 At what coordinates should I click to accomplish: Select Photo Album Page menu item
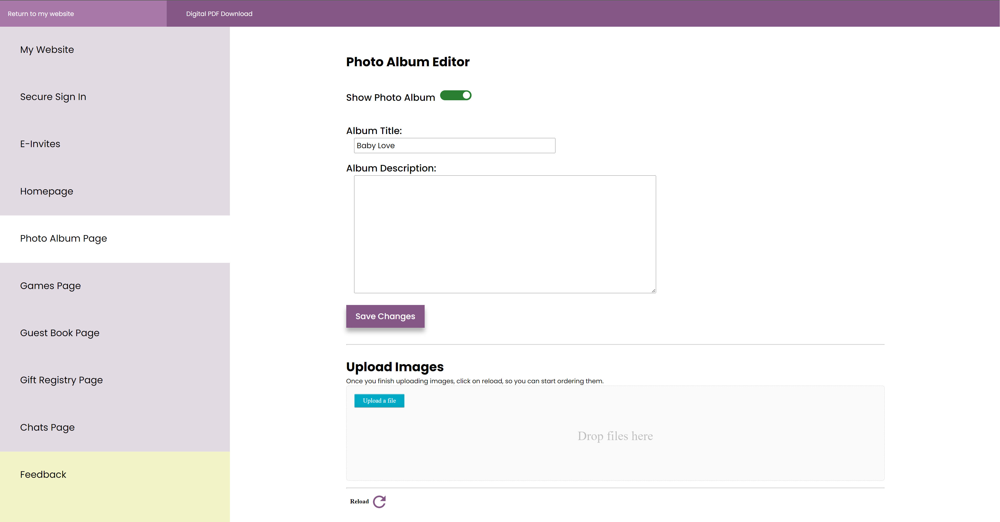pyautogui.click(x=63, y=238)
